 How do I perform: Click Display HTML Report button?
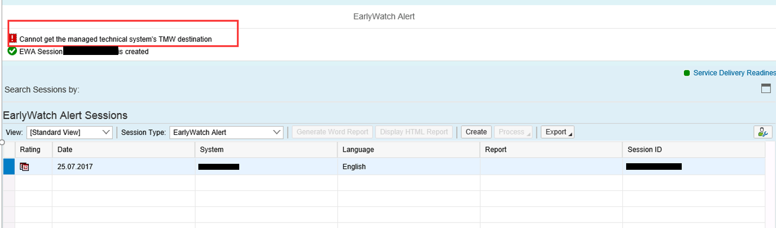pyautogui.click(x=414, y=132)
